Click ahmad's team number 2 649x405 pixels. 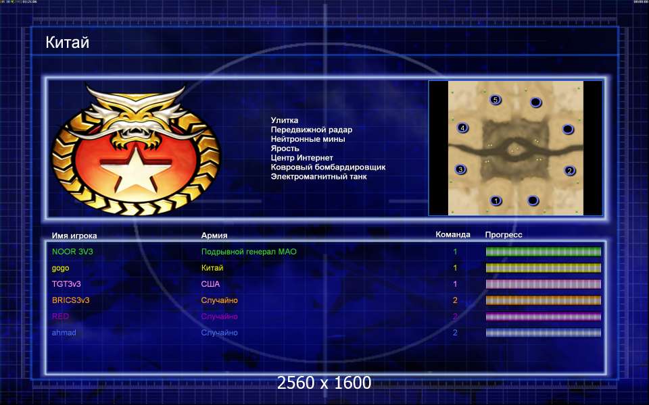pyautogui.click(x=455, y=332)
